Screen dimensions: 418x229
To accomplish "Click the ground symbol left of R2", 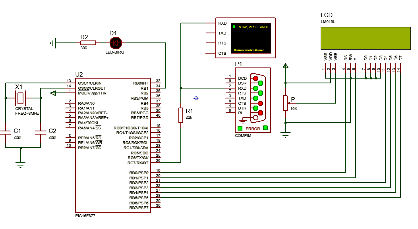I will pos(53,43).
